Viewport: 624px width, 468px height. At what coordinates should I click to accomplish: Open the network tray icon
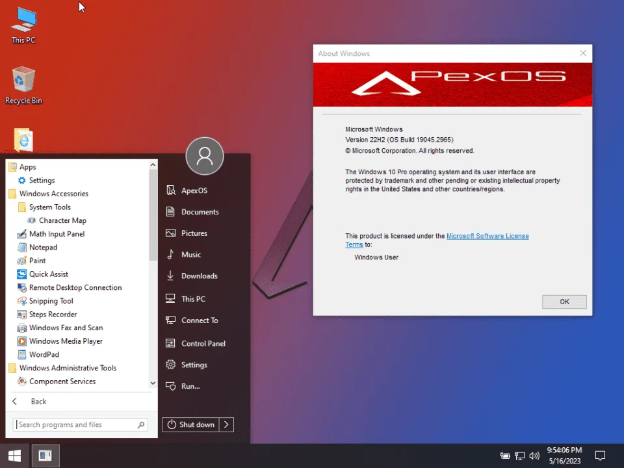point(520,456)
